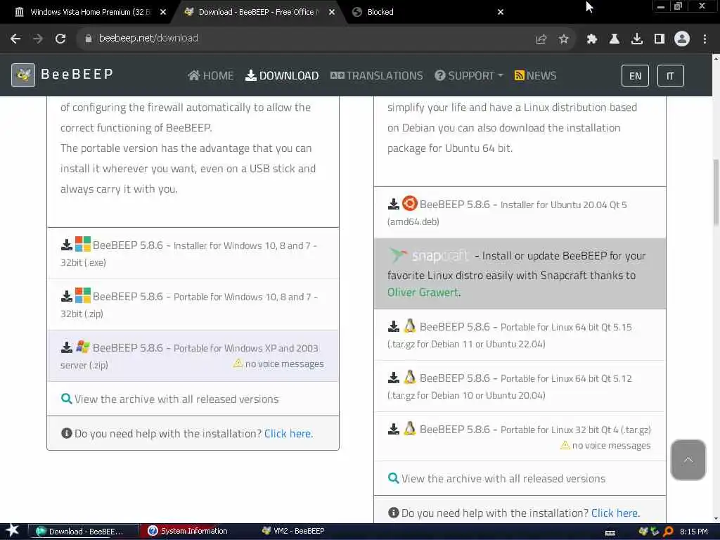Screen dimensions: 720x540
Task: Click the 8:15 PM taskbar clock
Action: 693,532
